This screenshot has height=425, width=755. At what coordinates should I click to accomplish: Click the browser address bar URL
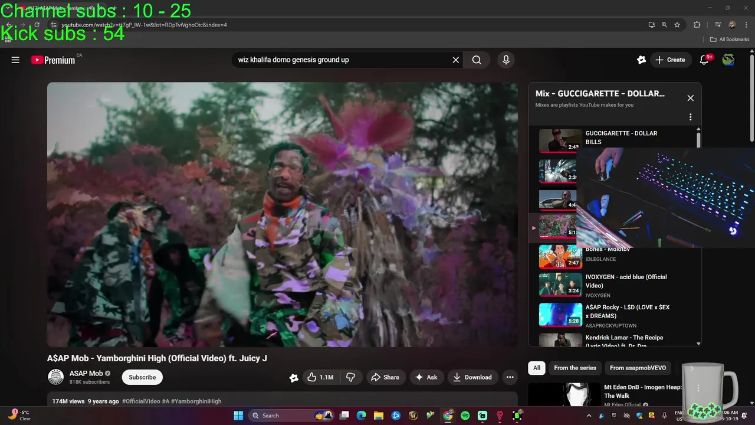pyautogui.click(x=144, y=25)
